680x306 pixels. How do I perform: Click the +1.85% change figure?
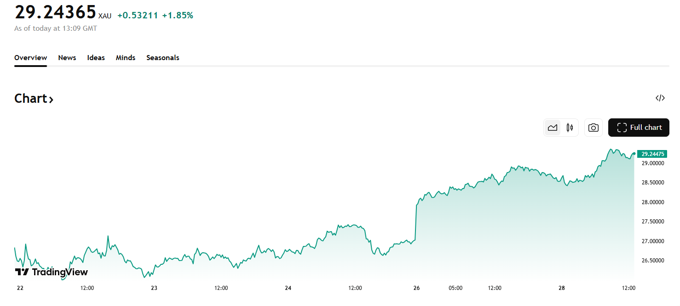pyautogui.click(x=178, y=16)
